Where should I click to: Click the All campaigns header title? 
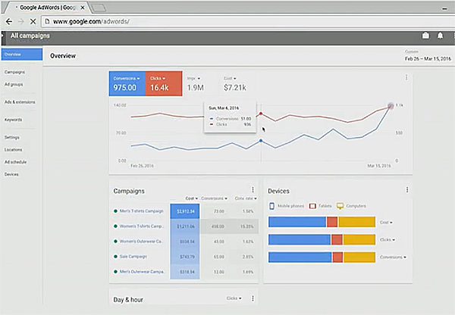[30, 36]
